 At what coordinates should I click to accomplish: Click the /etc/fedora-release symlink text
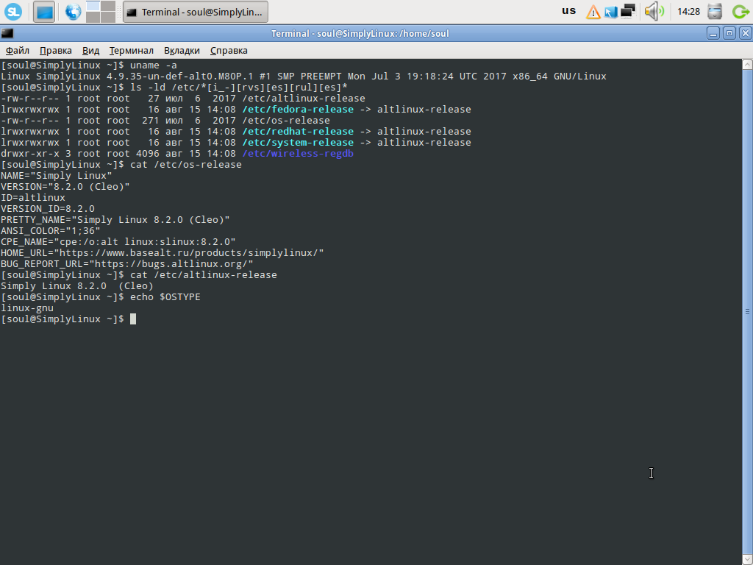298,109
